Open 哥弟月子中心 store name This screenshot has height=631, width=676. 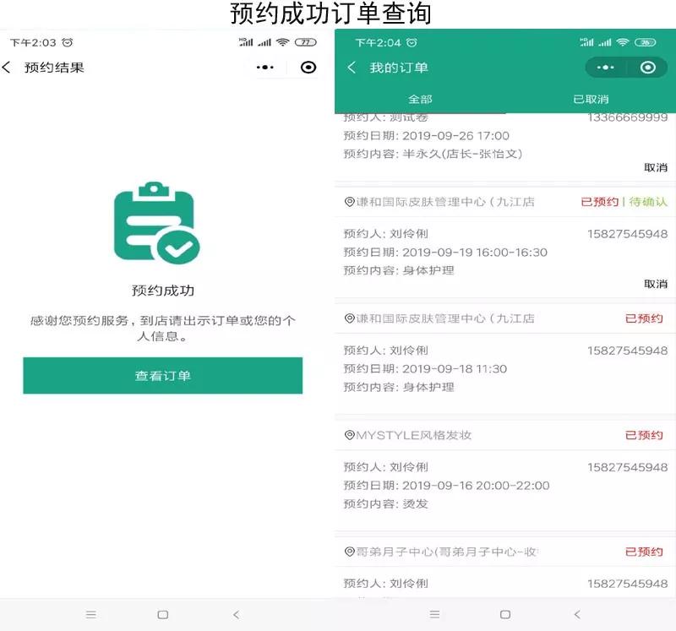(447, 552)
